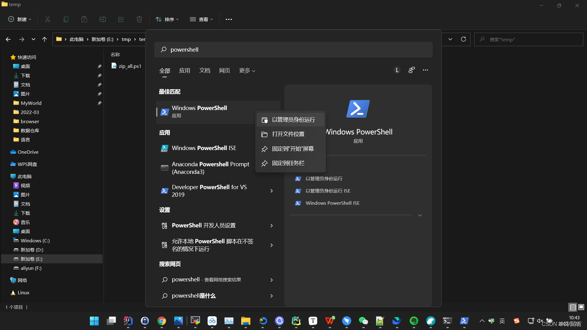Switch to the 文档 search tab
The image size is (587, 330).
[205, 71]
